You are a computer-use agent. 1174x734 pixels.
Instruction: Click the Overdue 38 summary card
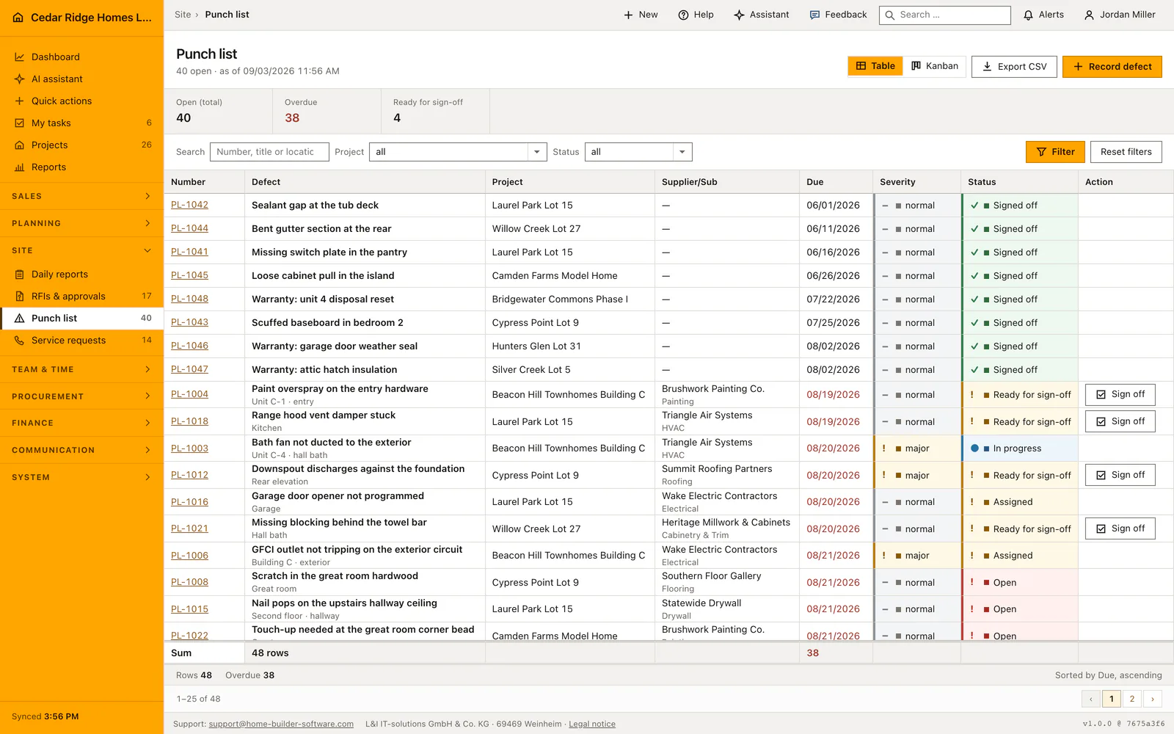point(327,111)
